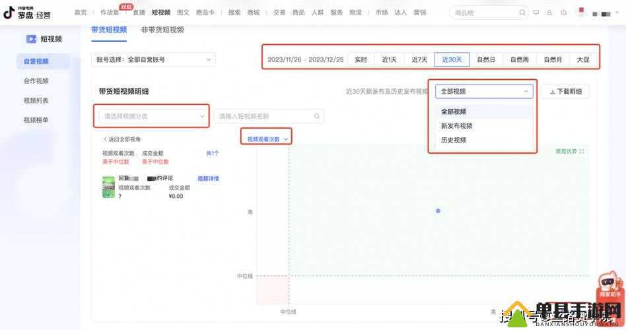Select 自然周 time range
Viewport: 626px width, 330px height.
coord(520,59)
